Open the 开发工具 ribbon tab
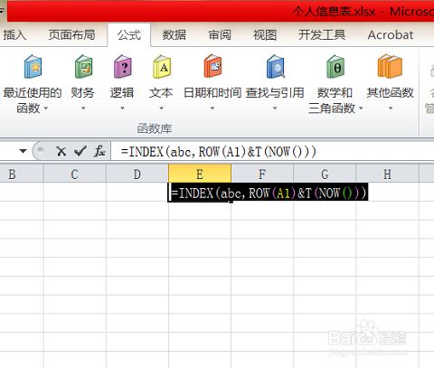This screenshot has width=434, height=368. [x=322, y=35]
